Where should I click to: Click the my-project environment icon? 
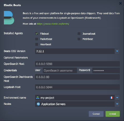click(38, 98)
